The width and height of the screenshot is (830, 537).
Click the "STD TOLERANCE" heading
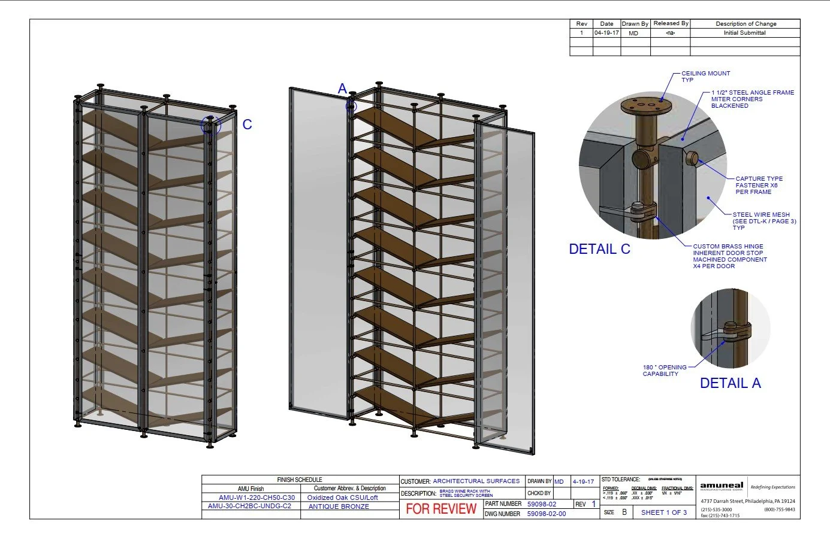pos(621,480)
